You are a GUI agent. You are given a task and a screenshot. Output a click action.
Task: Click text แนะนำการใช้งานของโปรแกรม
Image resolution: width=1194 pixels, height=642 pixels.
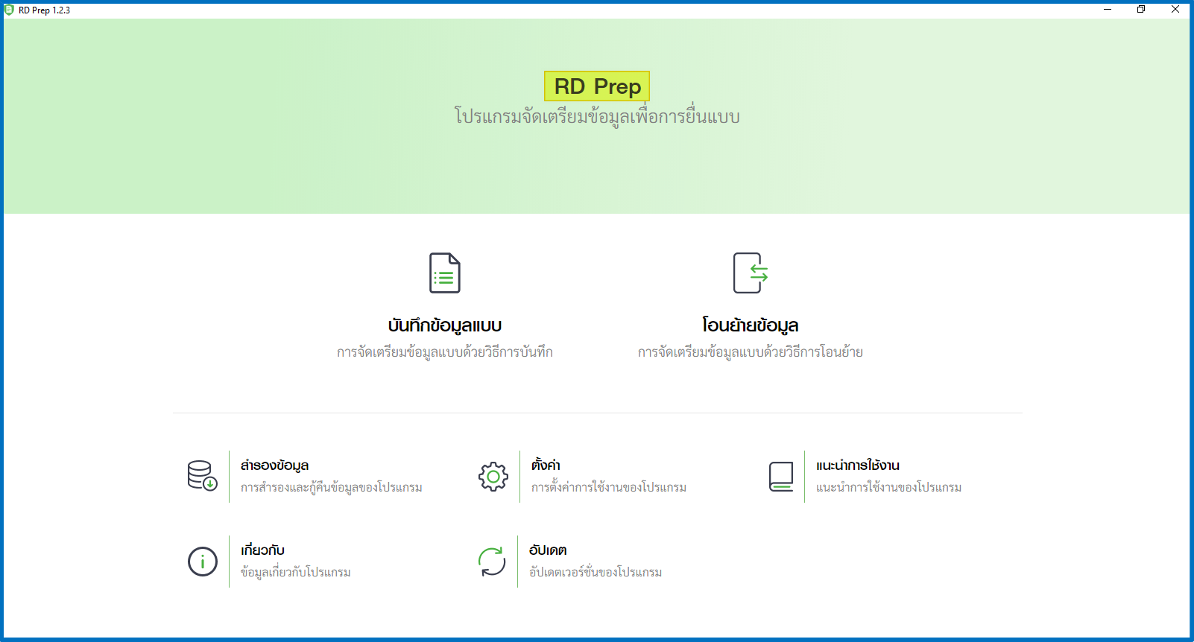pos(888,488)
